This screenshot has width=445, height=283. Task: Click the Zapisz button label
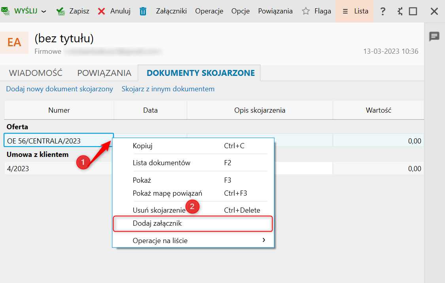[x=79, y=11]
